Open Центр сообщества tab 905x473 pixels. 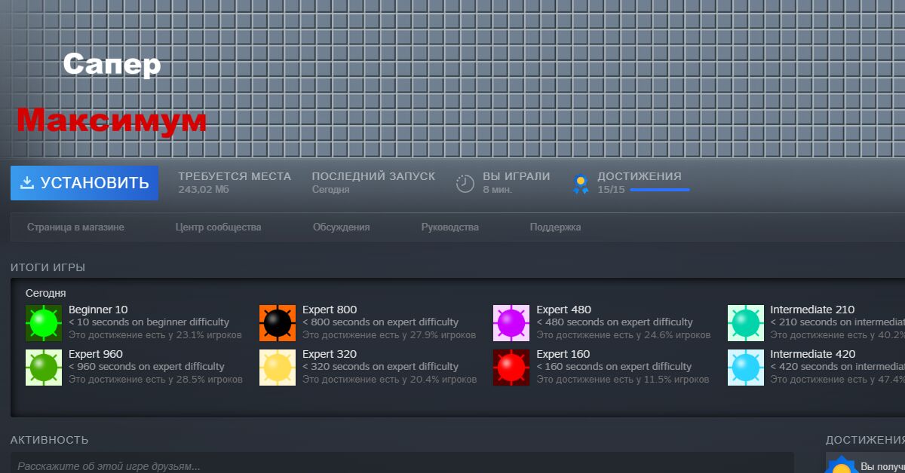[x=218, y=227]
